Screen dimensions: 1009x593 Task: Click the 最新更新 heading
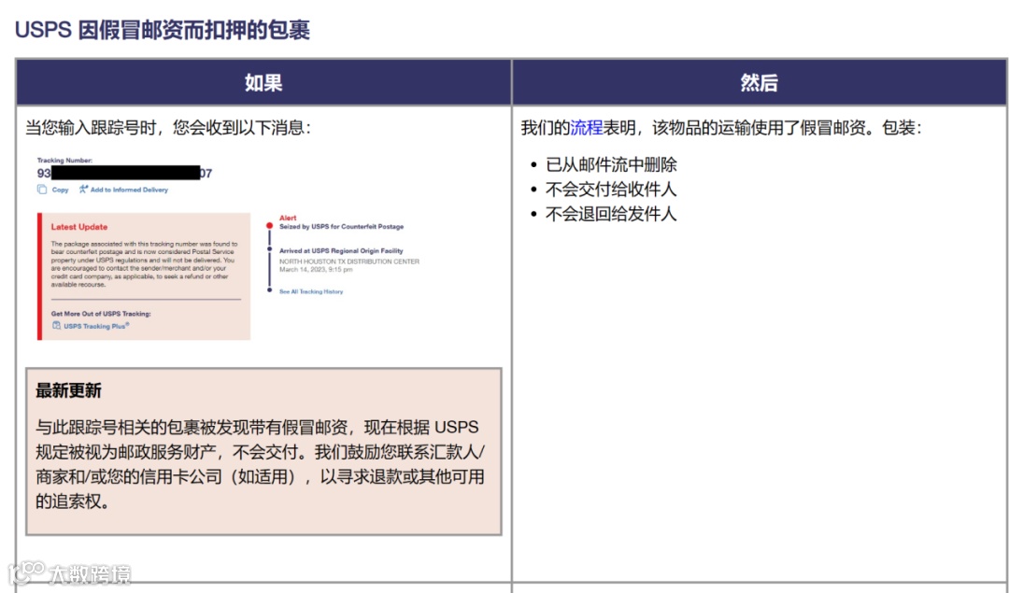point(68,390)
